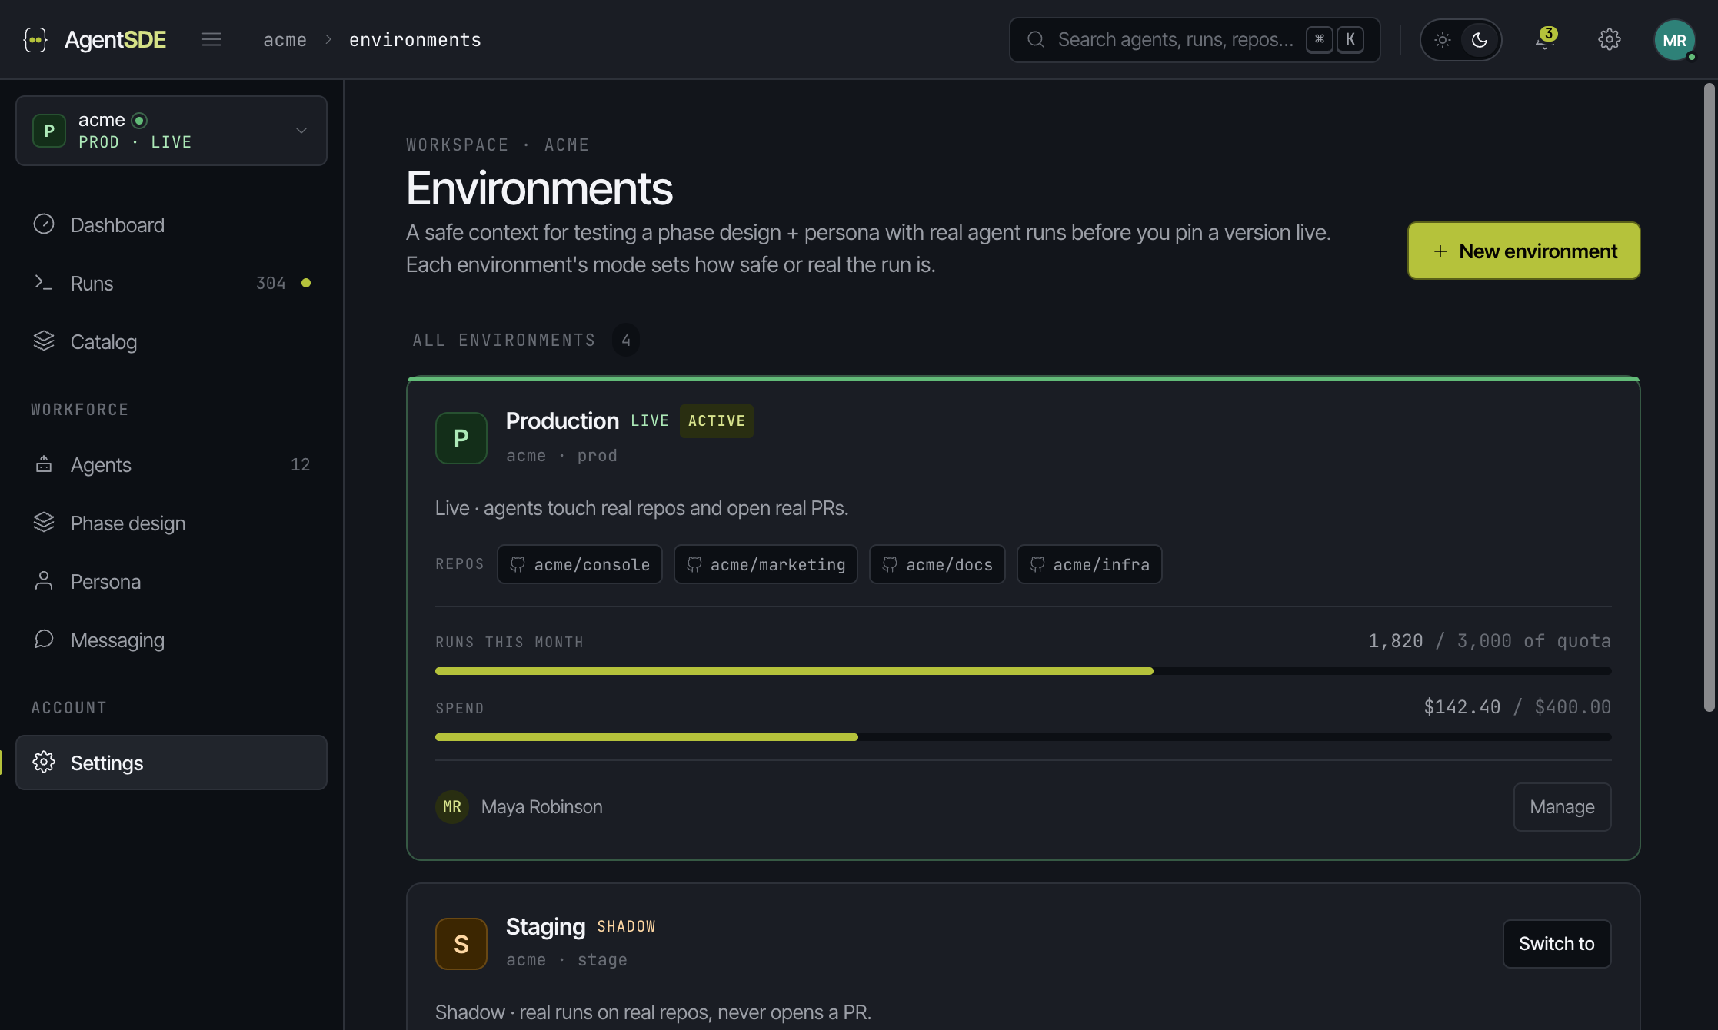
Task: Click the search magnifier icon
Action: [1036, 39]
